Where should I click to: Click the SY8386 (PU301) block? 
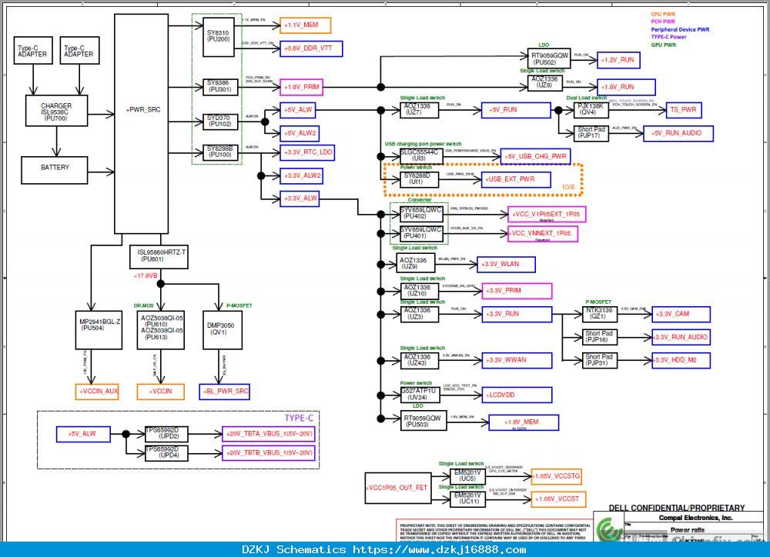[x=220, y=87]
